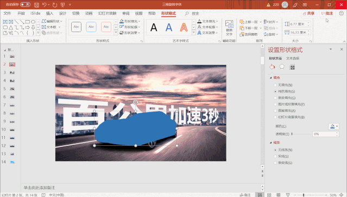Click the Share button
This screenshot has height=197, width=347.
click(x=308, y=14)
